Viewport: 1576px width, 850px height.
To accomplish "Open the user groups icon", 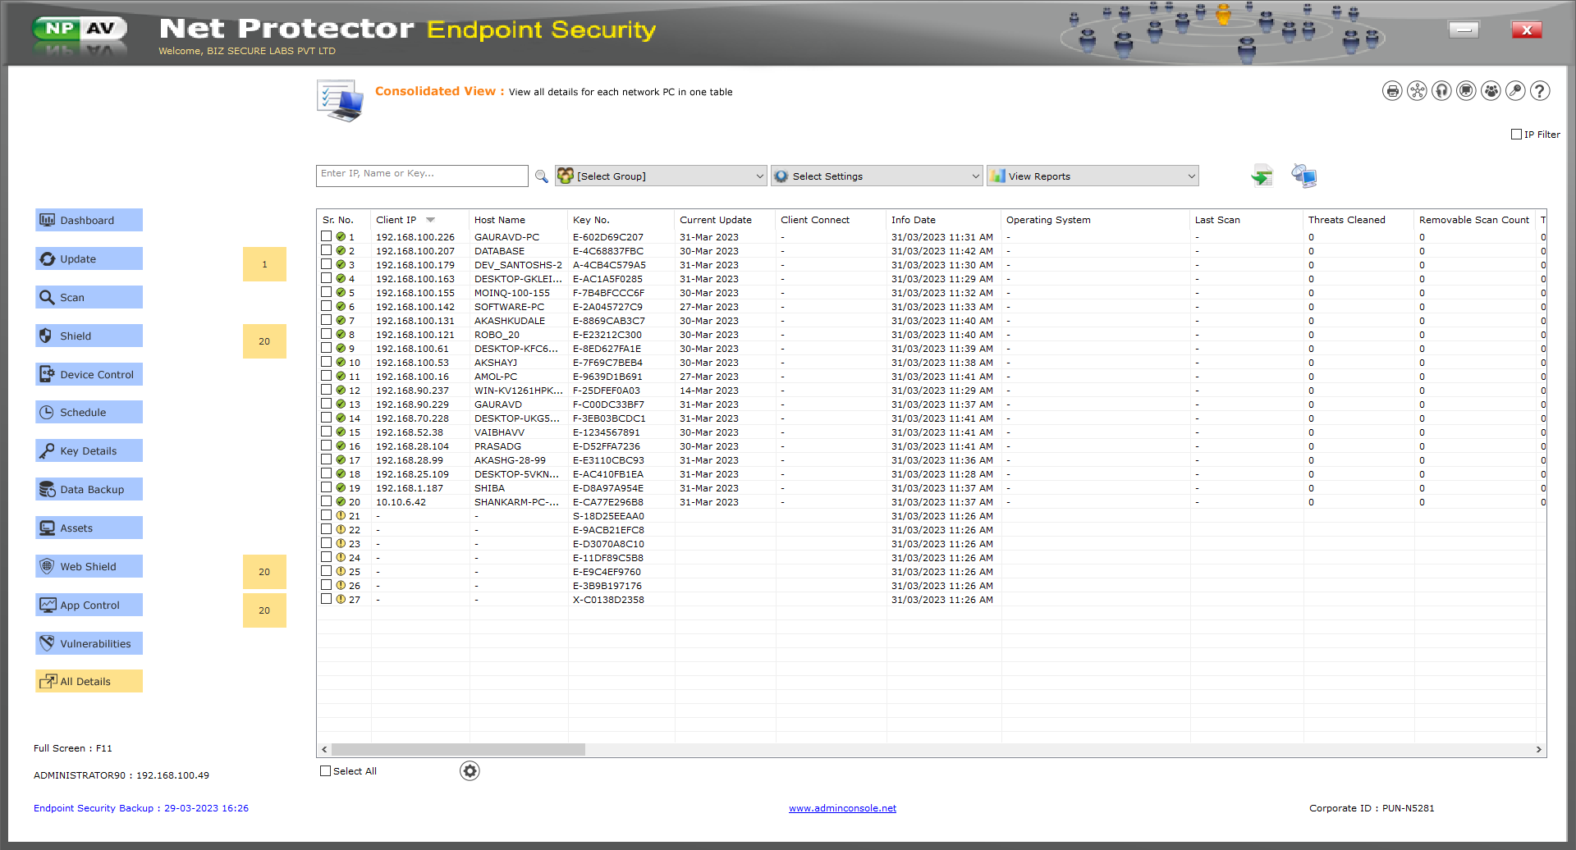I will [1491, 91].
